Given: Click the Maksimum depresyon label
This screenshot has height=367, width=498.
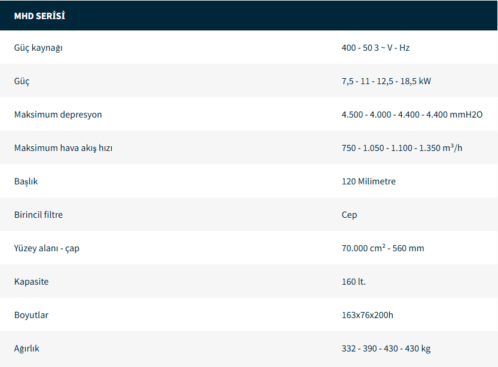Looking at the screenshot, I should point(58,115).
